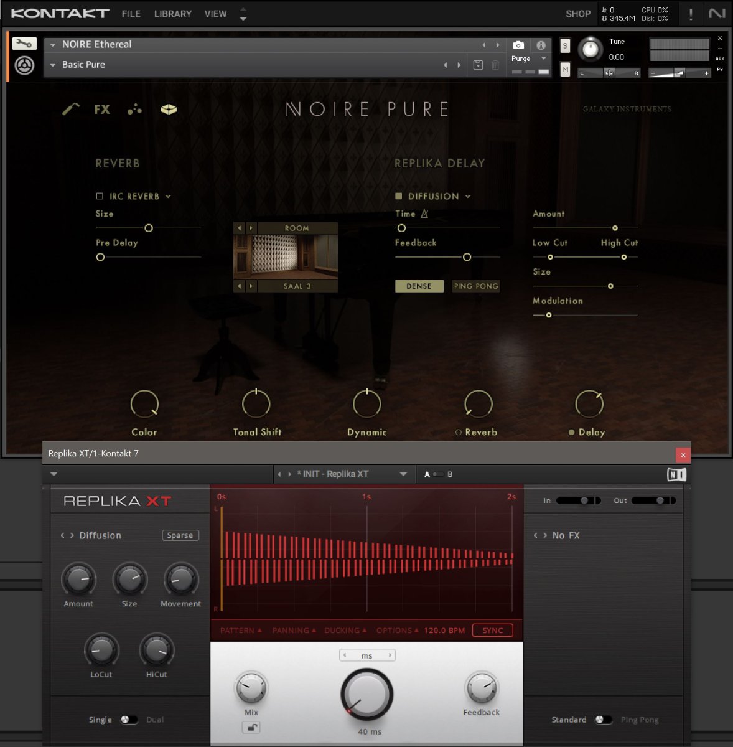Adjust the diffusion Amount slider handle

tap(615, 228)
